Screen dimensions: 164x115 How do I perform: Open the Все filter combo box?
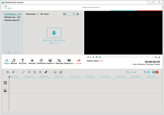69,14
